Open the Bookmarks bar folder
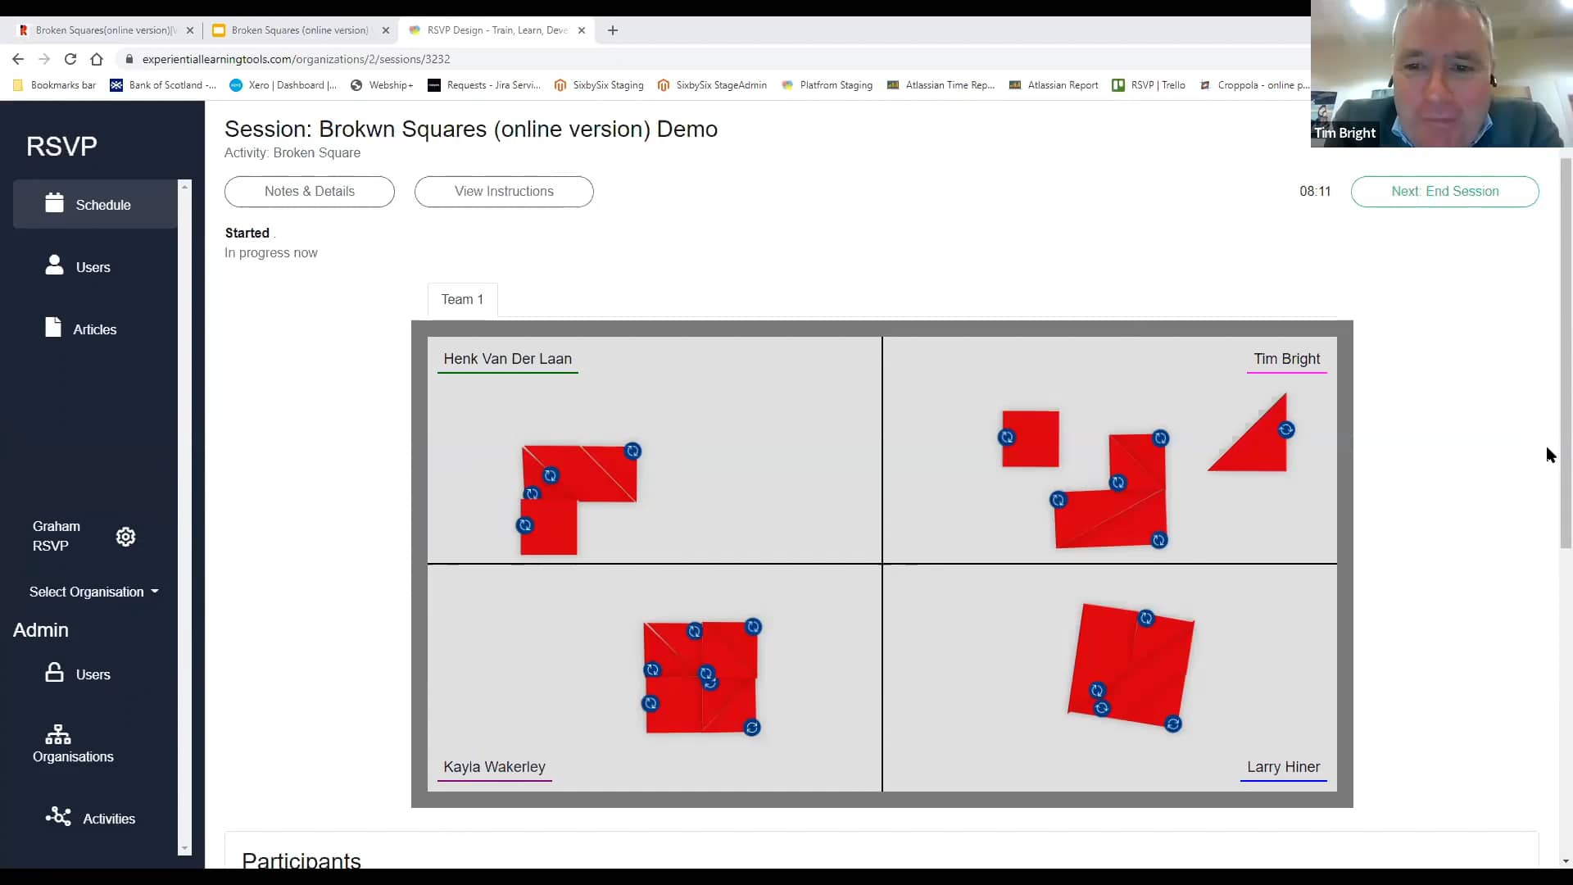Viewport: 1573px width, 885px height. (x=53, y=85)
